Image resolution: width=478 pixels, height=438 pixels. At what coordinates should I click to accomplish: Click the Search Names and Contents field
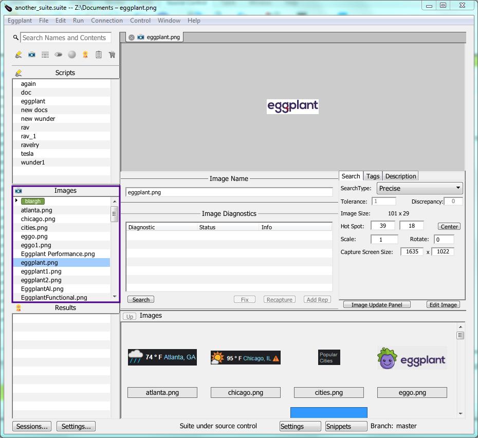[x=66, y=38]
